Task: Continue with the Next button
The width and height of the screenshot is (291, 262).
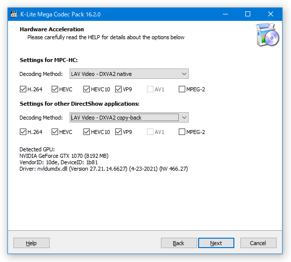Action: (x=216, y=243)
